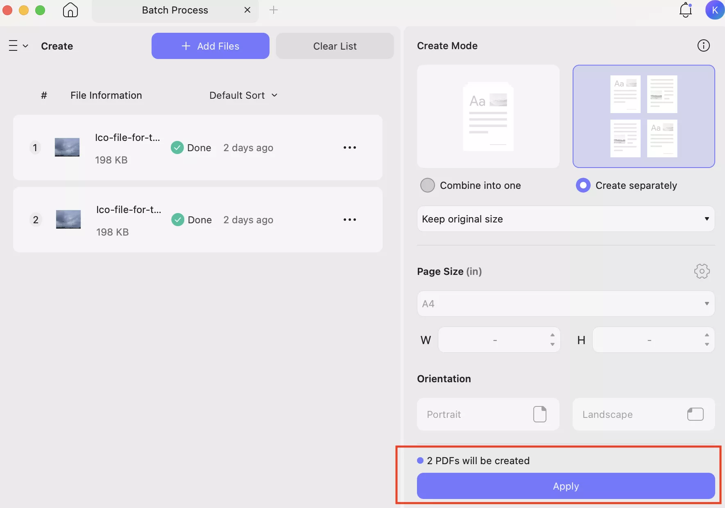
Task: Click the first file's thumbnail image
Action: tap(67, 147)
